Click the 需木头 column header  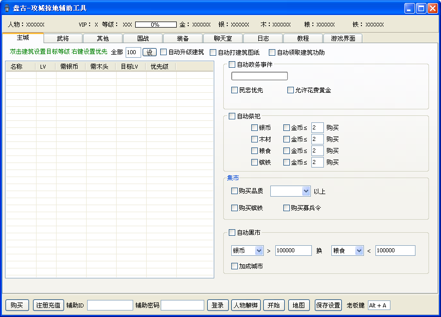pyautogui.click(x=101, y=67)
